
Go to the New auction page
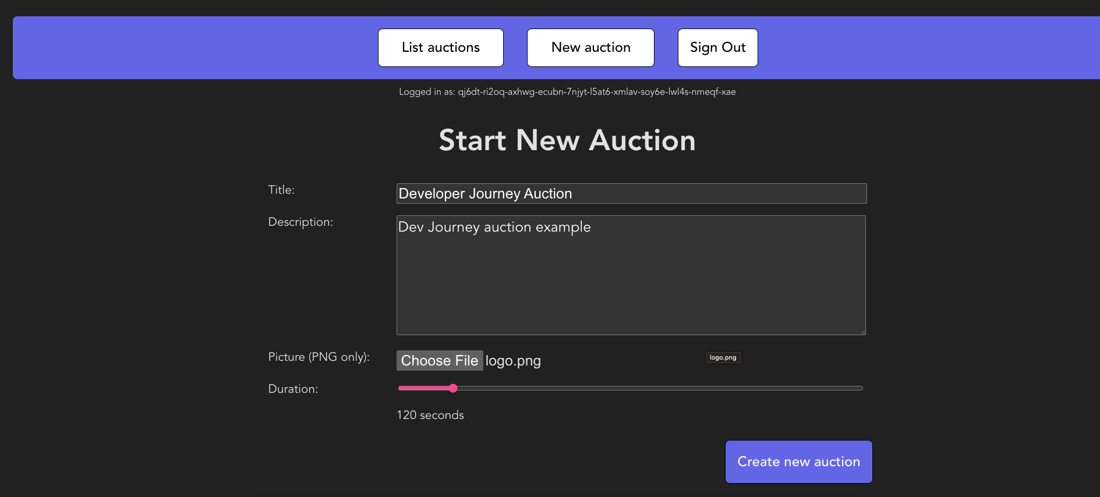pos(590,48)
